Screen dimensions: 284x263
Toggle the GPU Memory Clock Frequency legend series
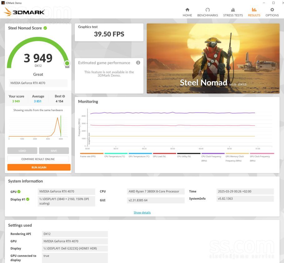tap(237, 157)
